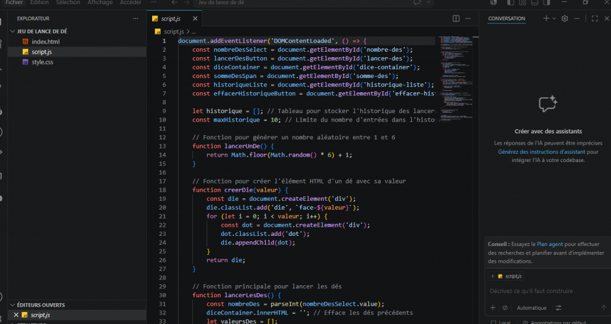The width and height of the screenshot is (611, 324).
Task: Expand the new conversation dropdown chevron
Action: (554, 18)
